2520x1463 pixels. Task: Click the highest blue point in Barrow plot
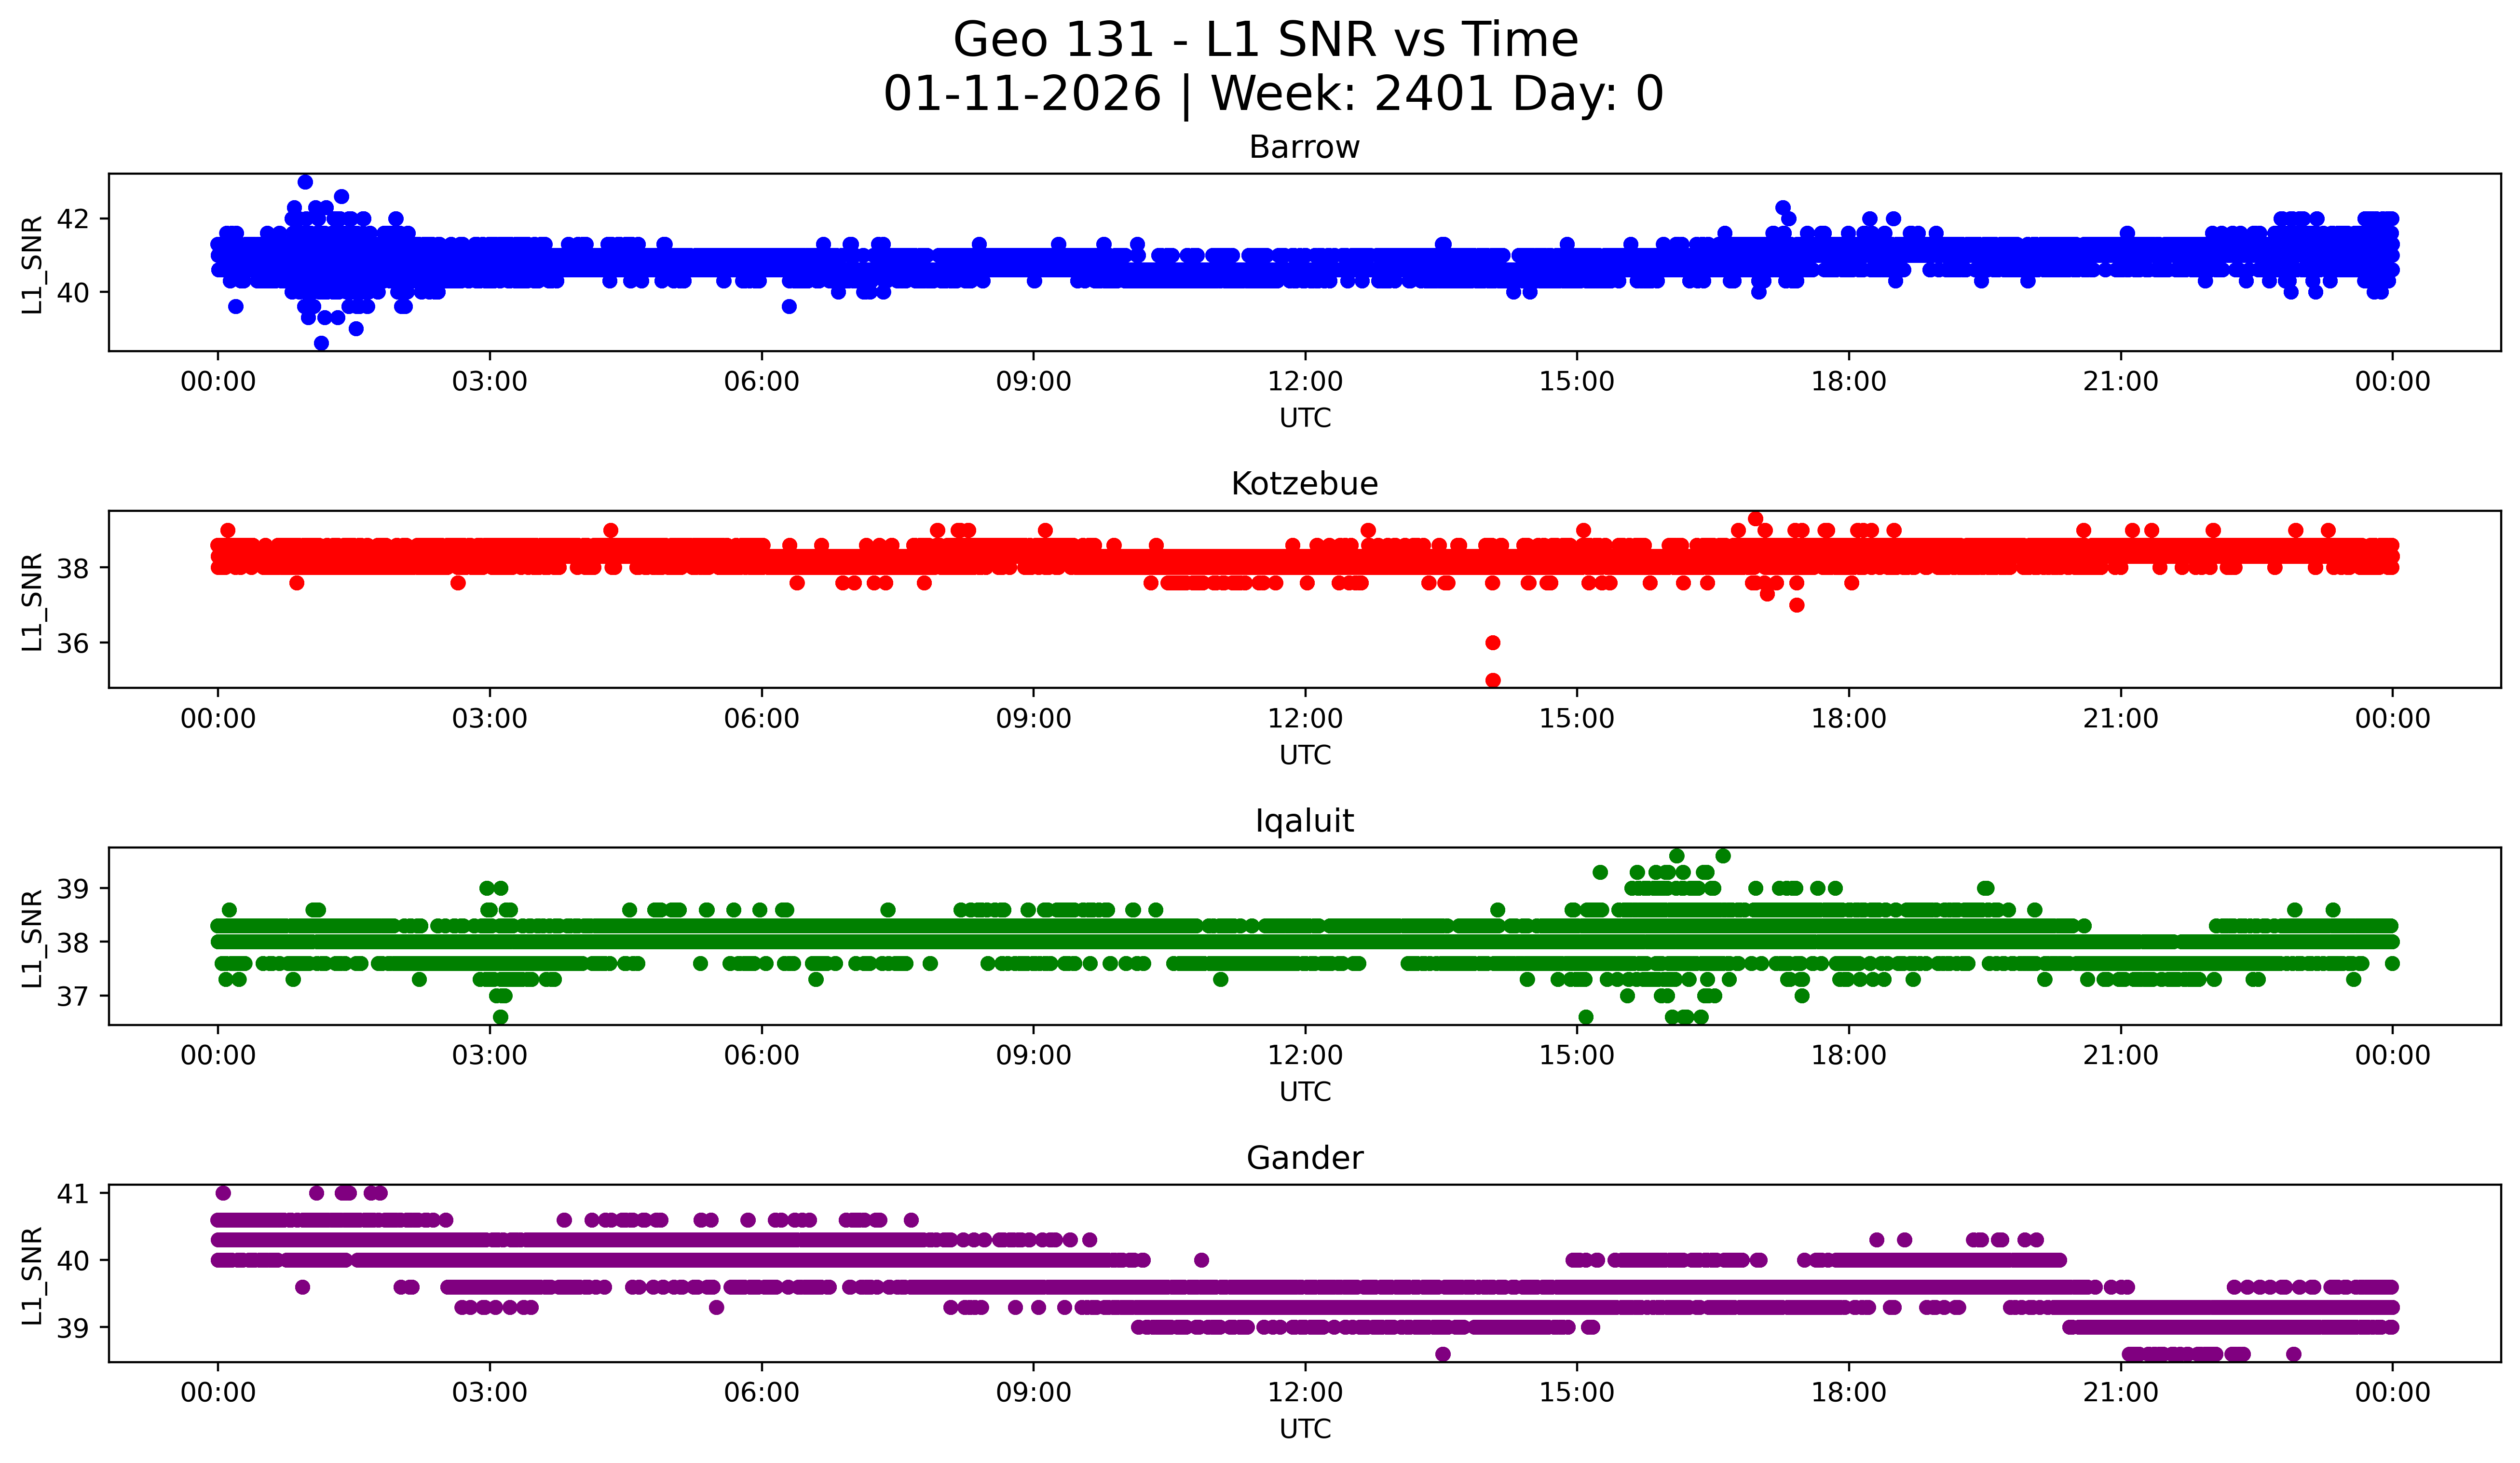(305, 182)
